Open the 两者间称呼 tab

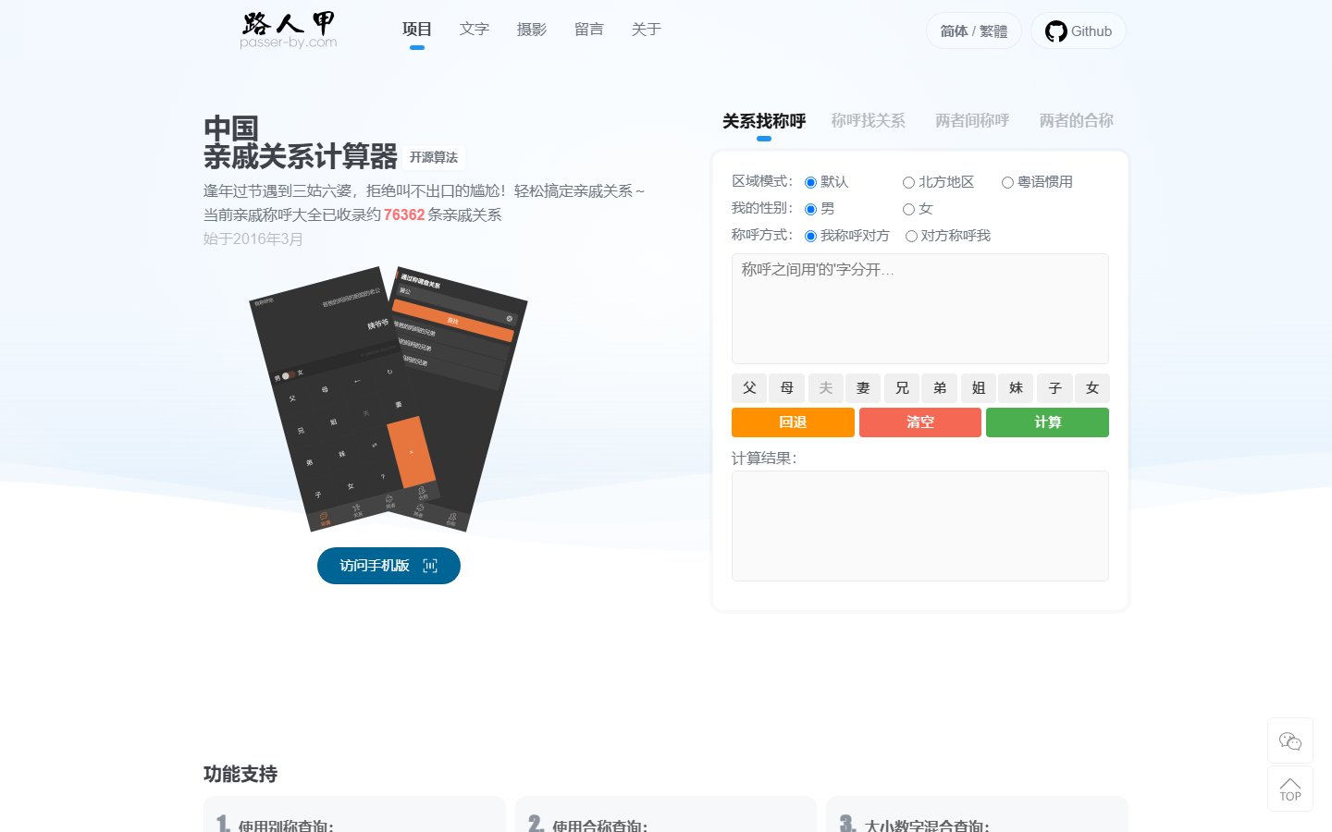click(972, 120)
